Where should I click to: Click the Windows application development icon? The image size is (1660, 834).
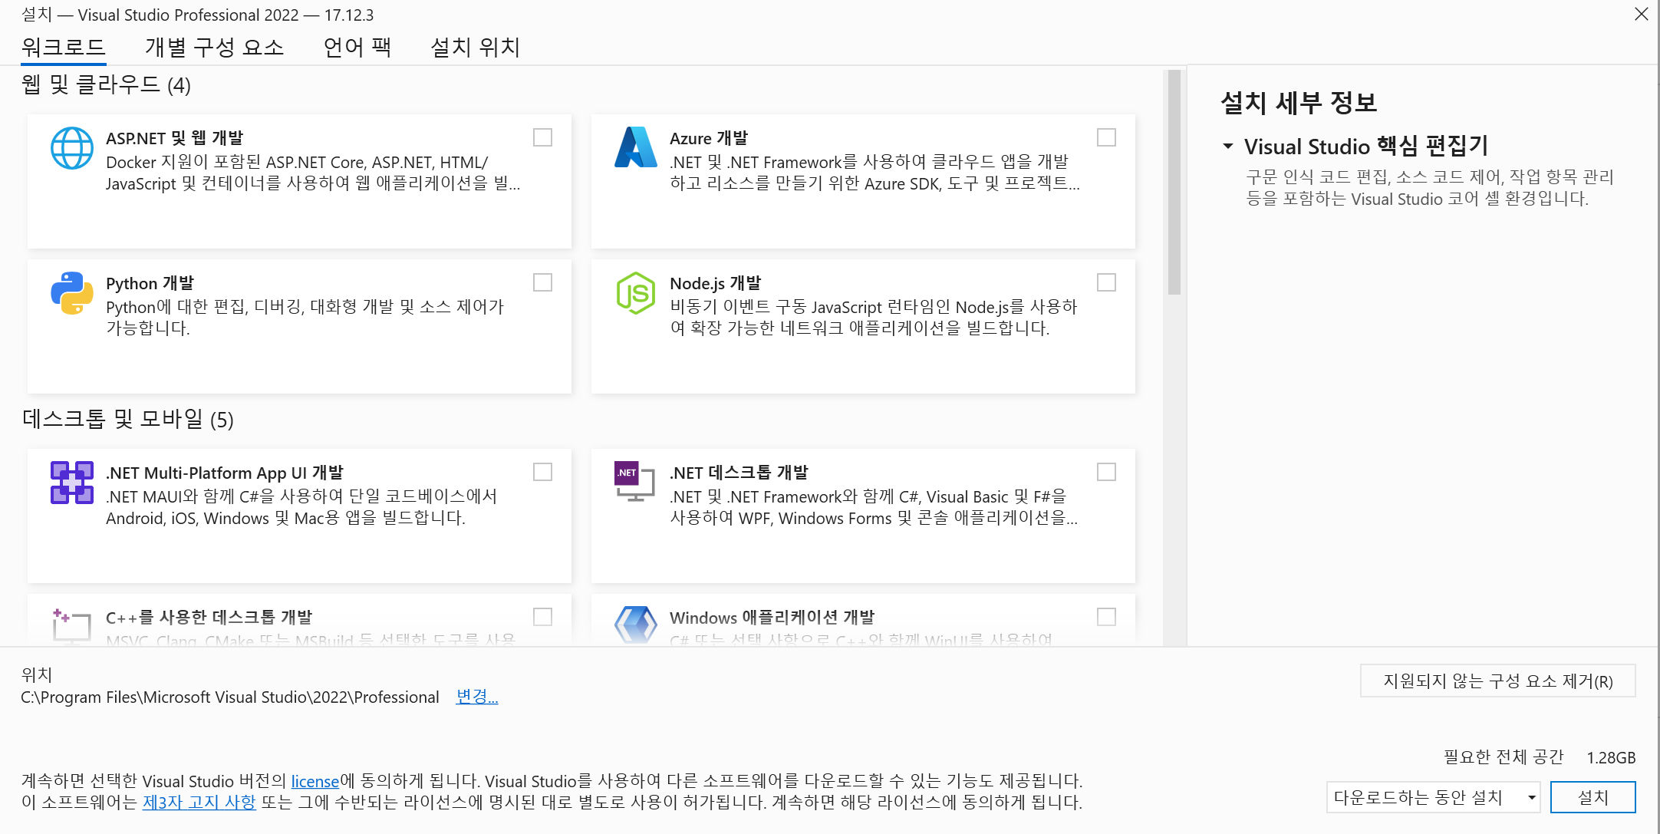636,625
